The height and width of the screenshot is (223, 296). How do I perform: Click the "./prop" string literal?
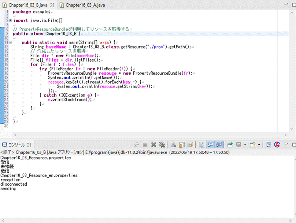point(156,47)
